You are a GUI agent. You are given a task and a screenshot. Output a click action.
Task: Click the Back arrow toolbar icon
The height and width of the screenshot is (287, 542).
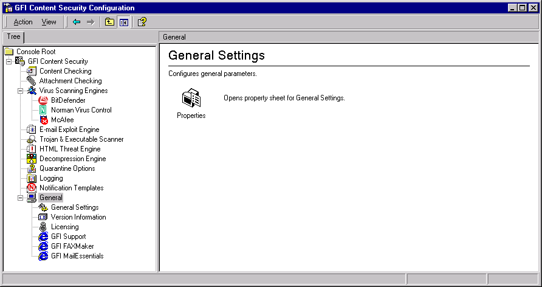coord(77,22)
